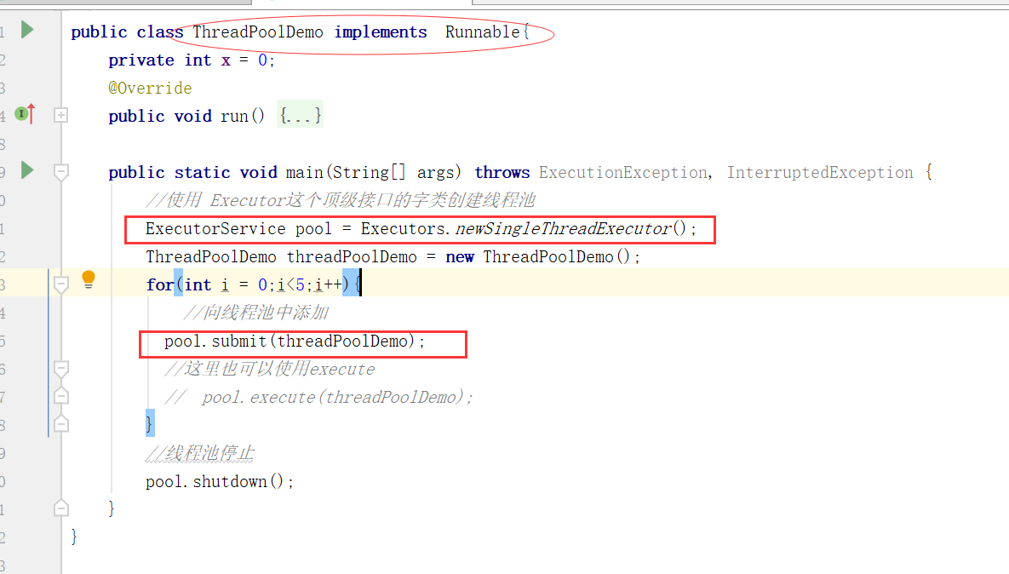Click the 'implements' keyword
1009x574 pixels.
(x=381, y=32)
